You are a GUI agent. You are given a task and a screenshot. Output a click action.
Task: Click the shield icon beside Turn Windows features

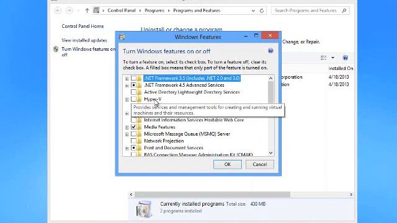coord(56,49)
